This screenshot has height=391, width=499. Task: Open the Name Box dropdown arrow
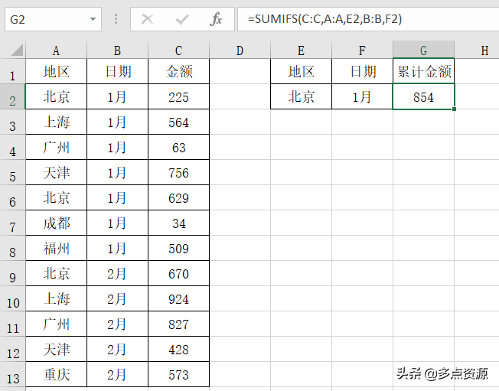[93, 19]
